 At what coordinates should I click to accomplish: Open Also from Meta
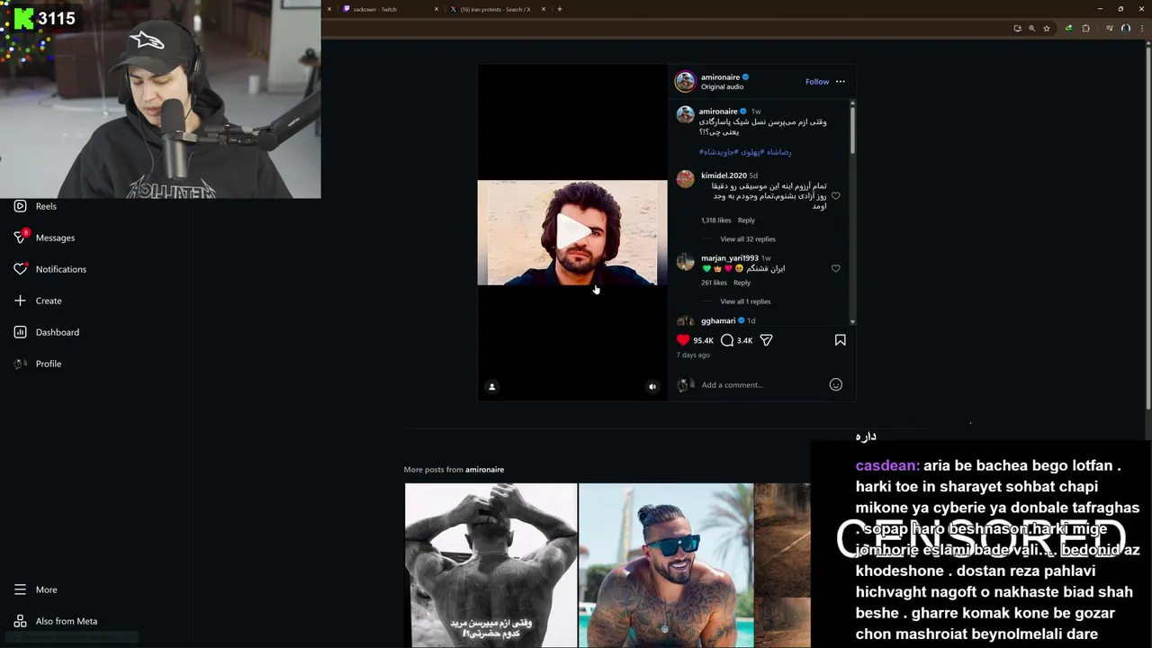coord(56,621)
